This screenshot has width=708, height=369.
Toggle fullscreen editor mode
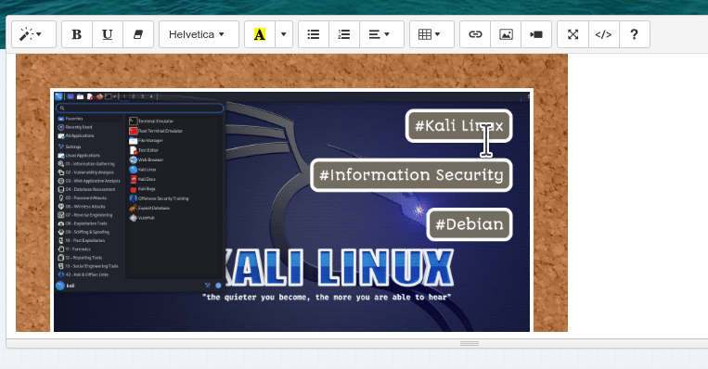tap(573, 34)
